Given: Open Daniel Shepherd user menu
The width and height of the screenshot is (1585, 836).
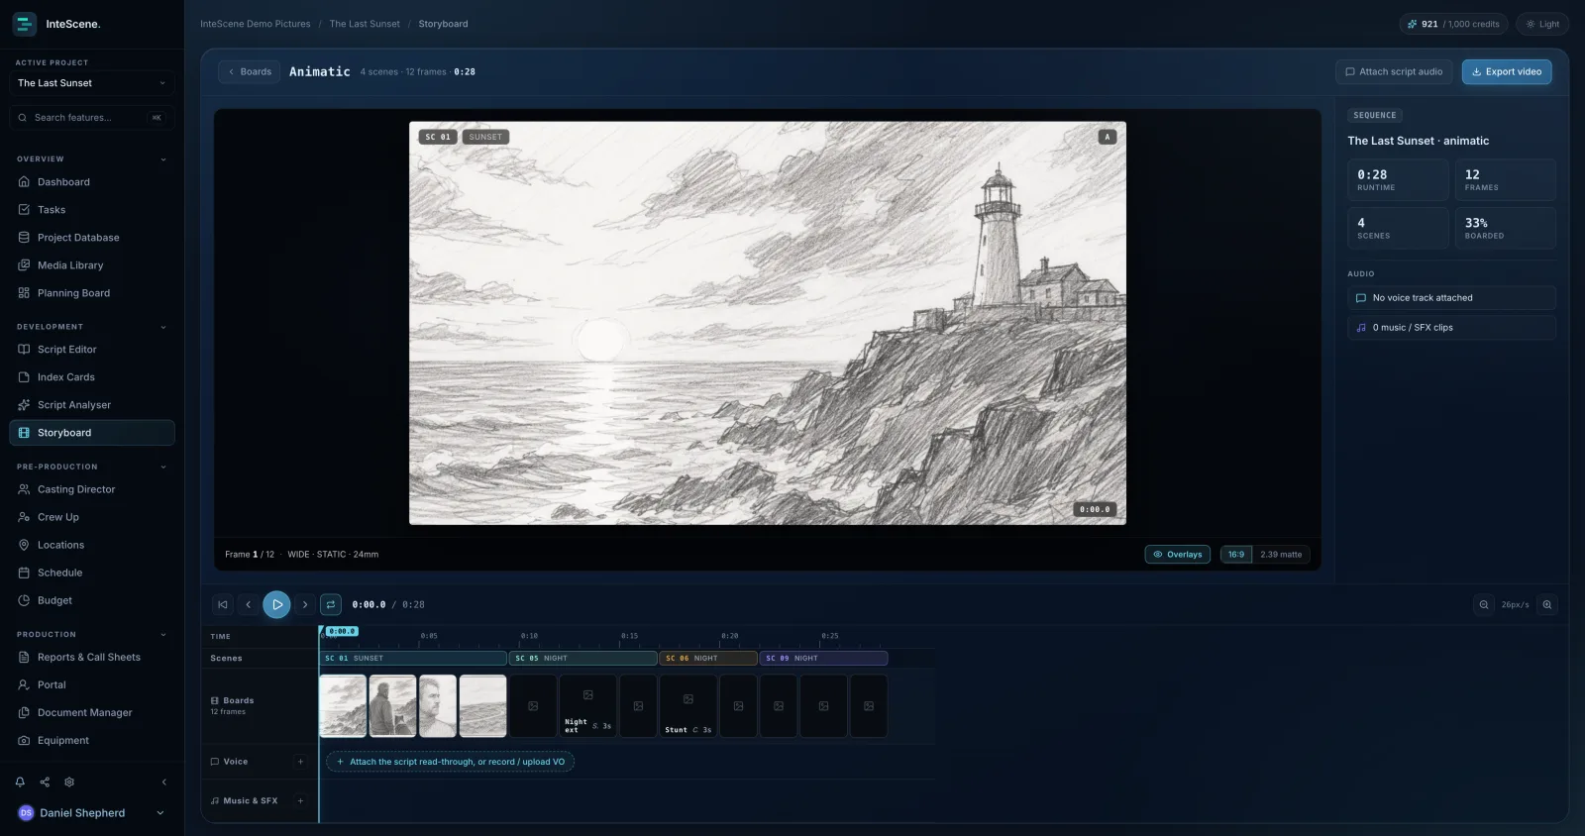Looking at the screenshot, I should [x=92, y=813].
